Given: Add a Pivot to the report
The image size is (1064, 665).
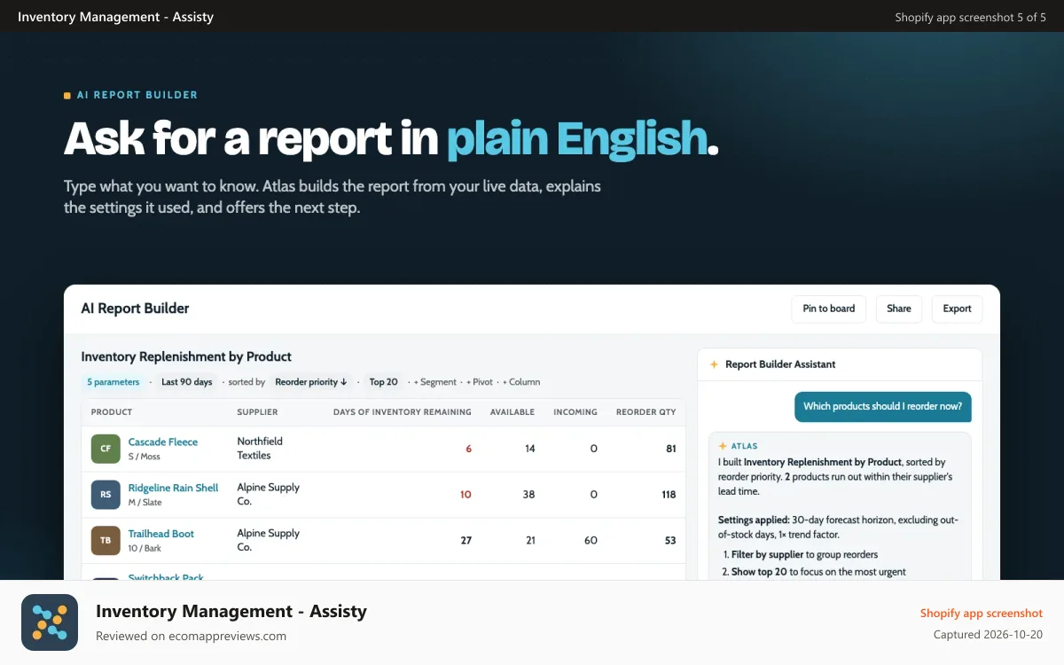Looking at the screenshot, I should [x=480, y=382].
